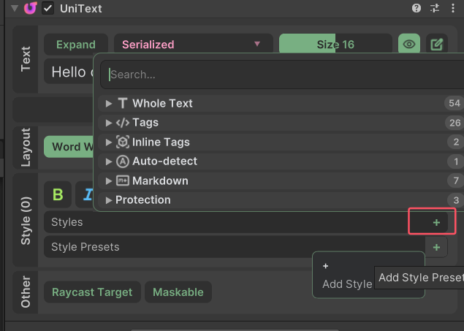
Task: Expand the Protection category arrow
Action: click(x=109, y=200)
